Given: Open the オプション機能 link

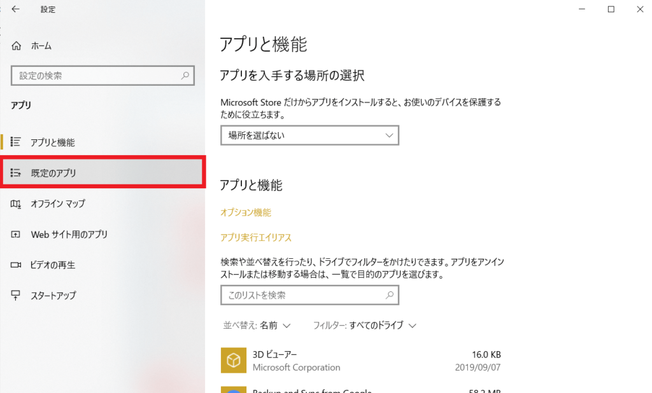Looking at the screenshot, I should (x=246, y=212).
